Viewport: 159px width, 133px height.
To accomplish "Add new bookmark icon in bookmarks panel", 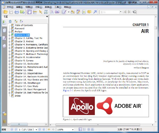I will (x=16, y=21).
